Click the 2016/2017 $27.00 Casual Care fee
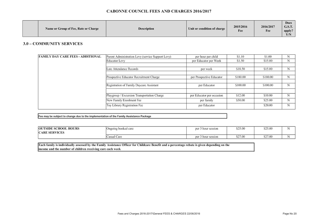 point(268,137)
